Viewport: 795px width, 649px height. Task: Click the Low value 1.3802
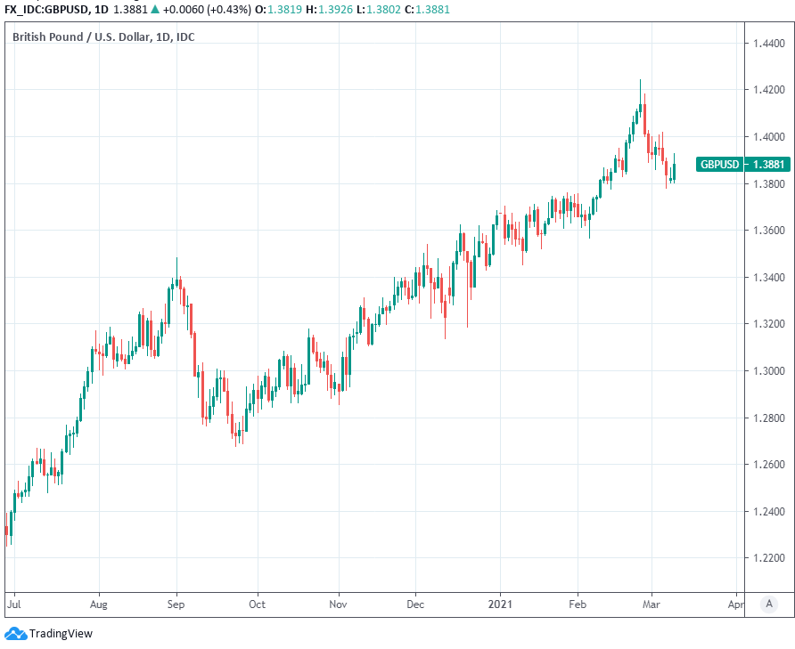[383, 9]
